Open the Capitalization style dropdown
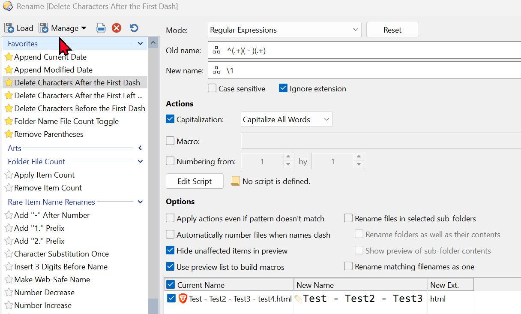 tap(286, 120)
